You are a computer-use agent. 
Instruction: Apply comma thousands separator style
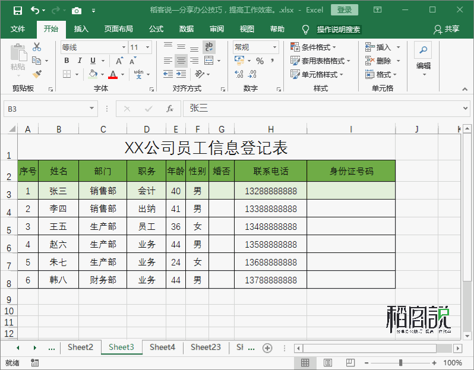coord(273,61)
